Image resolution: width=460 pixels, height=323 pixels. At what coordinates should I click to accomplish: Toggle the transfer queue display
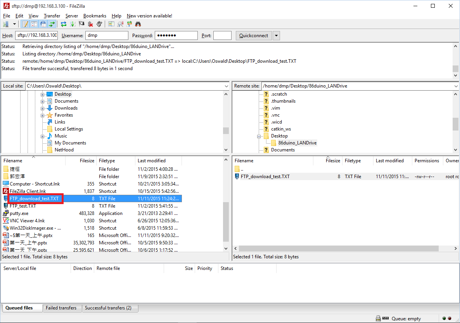point(52,24)
